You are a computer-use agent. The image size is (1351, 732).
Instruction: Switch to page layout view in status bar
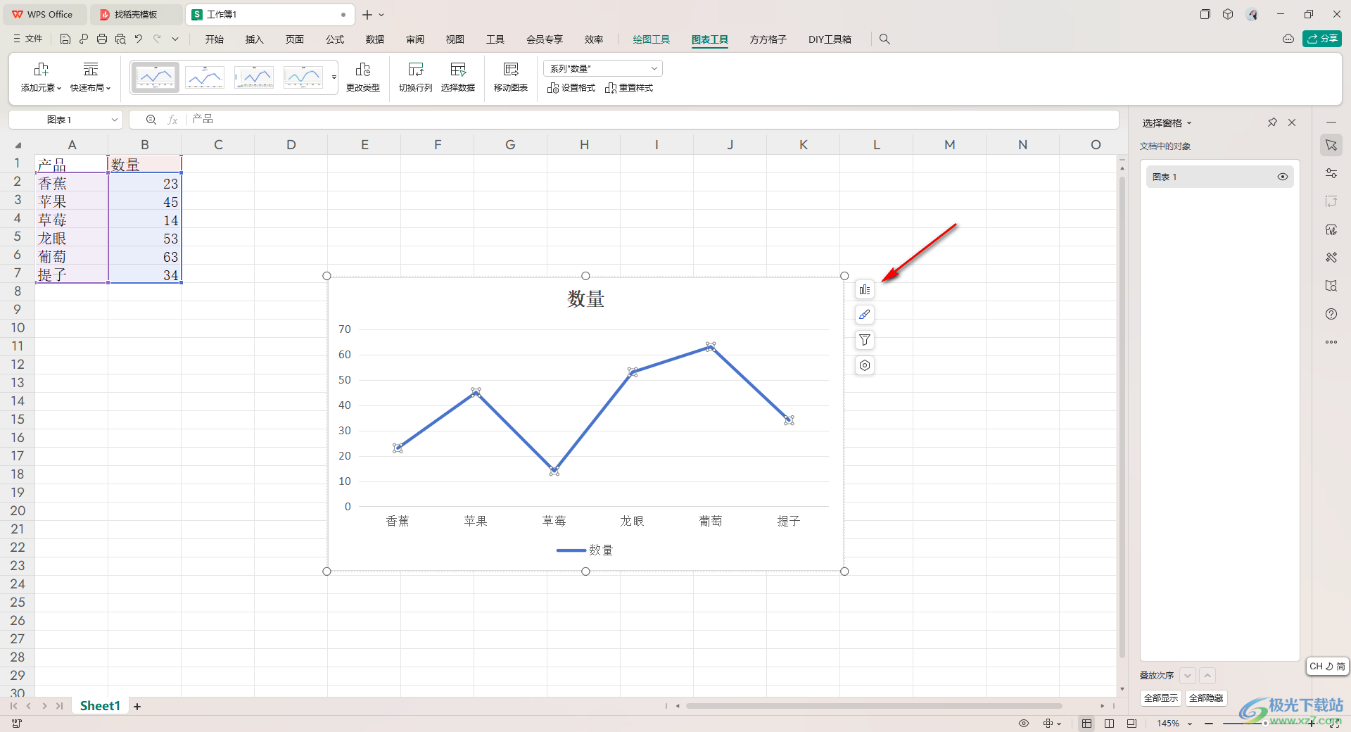pos(1131,724)
